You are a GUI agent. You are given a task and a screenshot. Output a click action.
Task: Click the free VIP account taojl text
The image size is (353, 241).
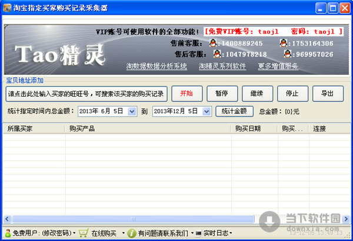[274, 31]
